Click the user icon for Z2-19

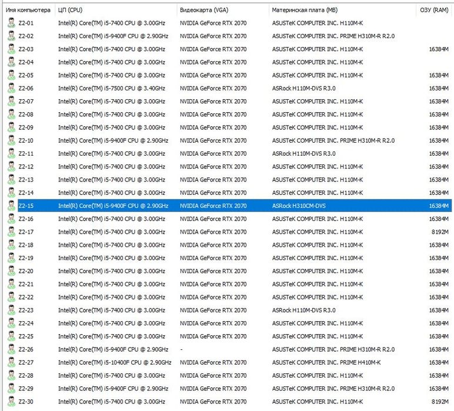pyautogui.click(x=11, y=258)
